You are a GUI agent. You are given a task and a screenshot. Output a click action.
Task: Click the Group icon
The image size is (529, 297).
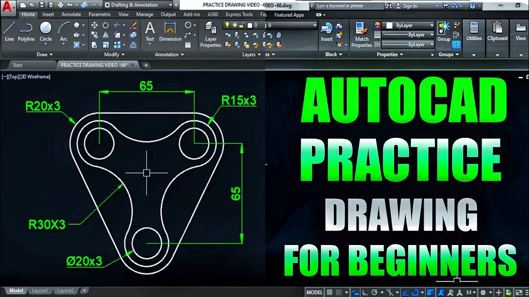[x=444, y=31]
